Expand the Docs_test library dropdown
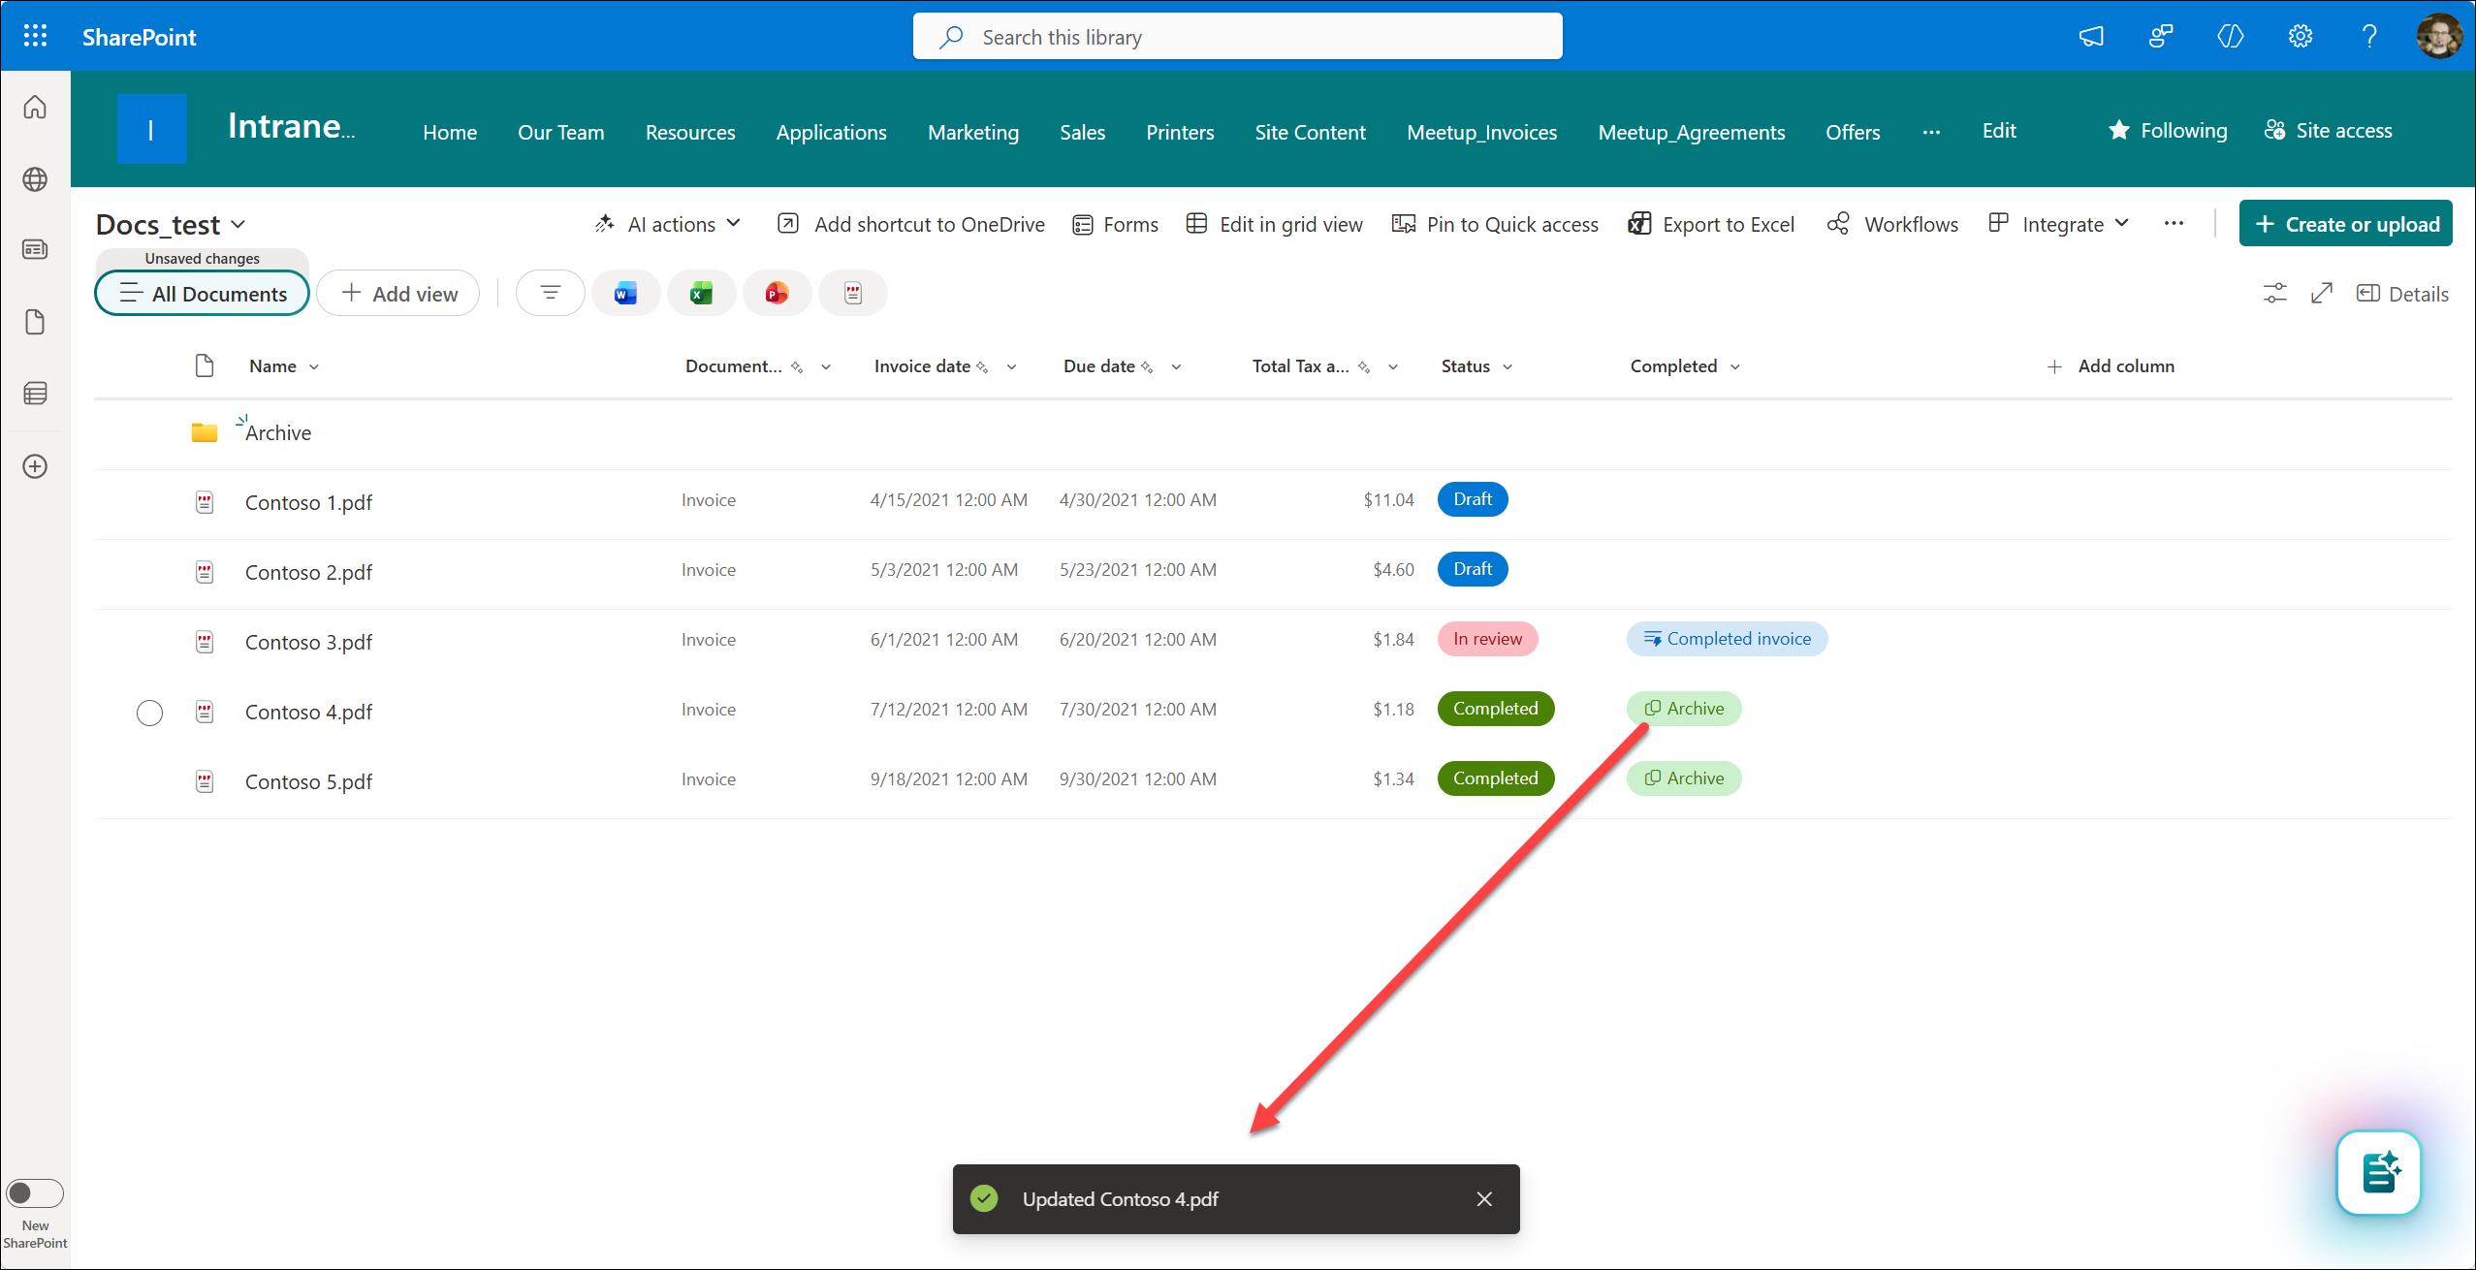The image size is (2476, 1270). [x=238, y=225]
